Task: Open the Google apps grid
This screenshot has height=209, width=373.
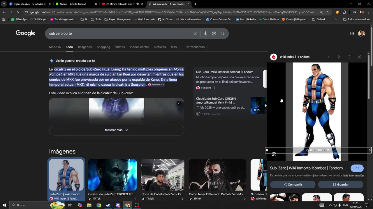Action: click(352, 33)
